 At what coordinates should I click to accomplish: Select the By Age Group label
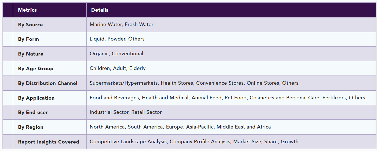[36, 69]
